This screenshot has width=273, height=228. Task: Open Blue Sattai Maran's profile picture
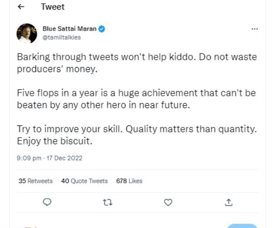pos(27,33)
